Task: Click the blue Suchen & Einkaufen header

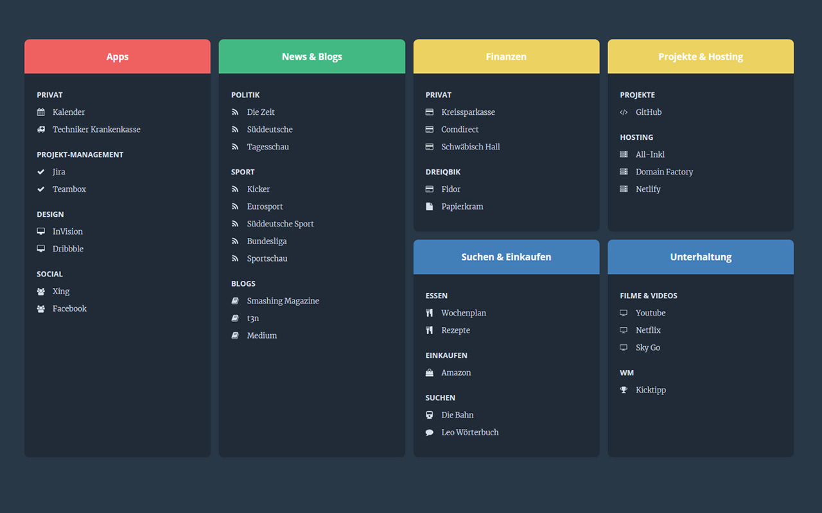Action: (x=506, y=257)
